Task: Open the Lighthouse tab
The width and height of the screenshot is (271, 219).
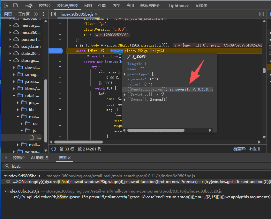Action: [179, 6]
